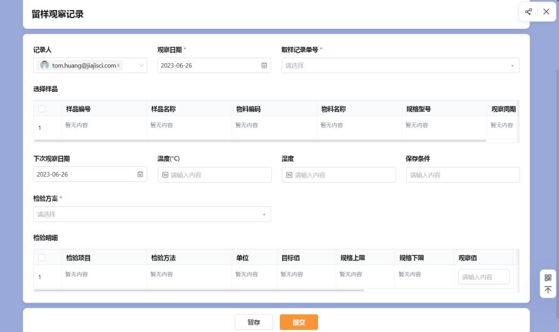Click the 检验项目 column header
Image resolution: width=559 pixels, height=332 pixels.
[x=78, y=258]
